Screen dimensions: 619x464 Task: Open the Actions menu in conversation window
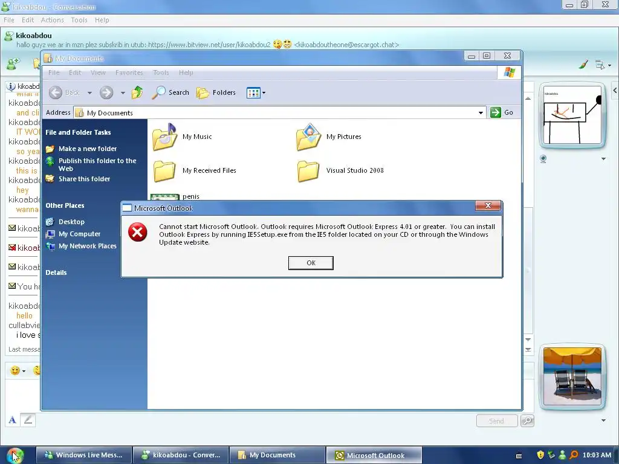click(52, 20)
